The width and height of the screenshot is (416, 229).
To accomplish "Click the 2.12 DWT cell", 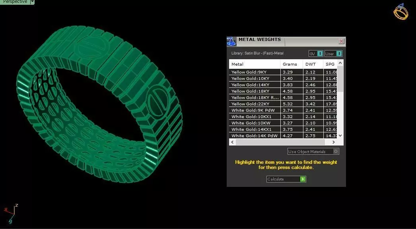I will click(313, 72).
